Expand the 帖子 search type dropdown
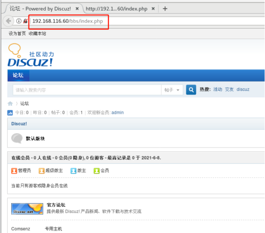The width and height of the screenshot is (265, 233). (172, 90)
